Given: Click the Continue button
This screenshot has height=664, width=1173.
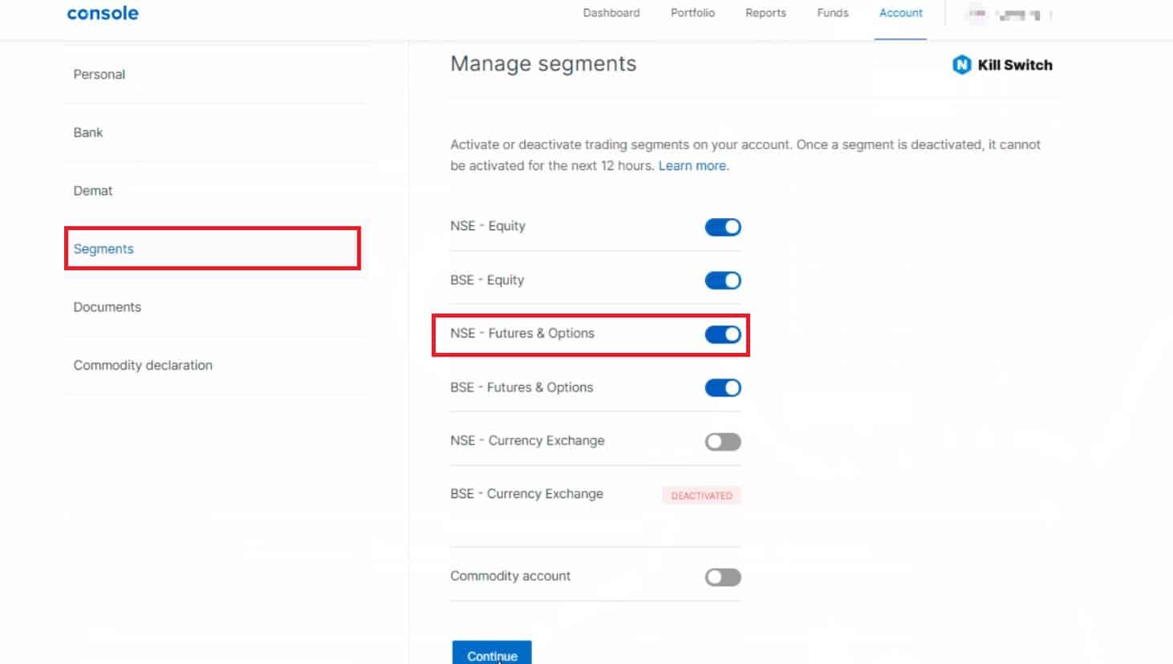Looking at the screenshot, I should (x=492, y=653).
